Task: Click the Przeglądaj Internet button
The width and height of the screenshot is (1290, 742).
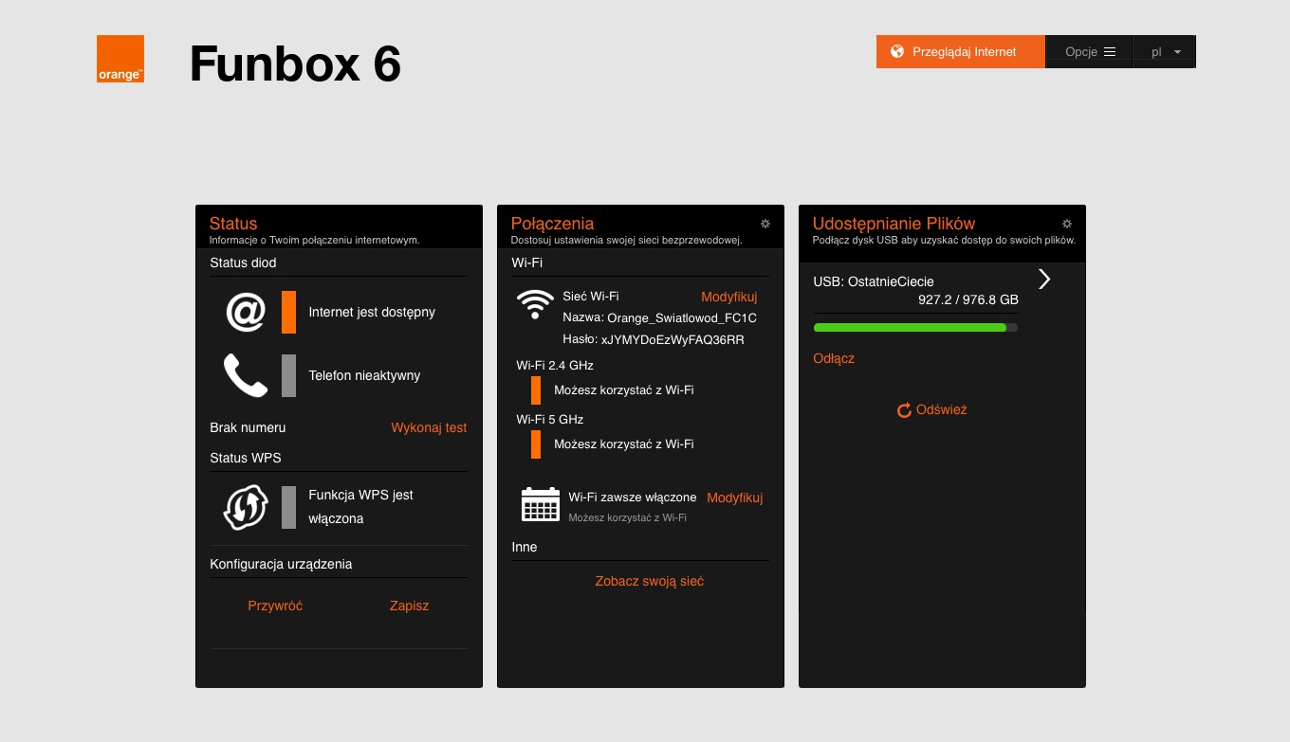Action: point(960,52)
